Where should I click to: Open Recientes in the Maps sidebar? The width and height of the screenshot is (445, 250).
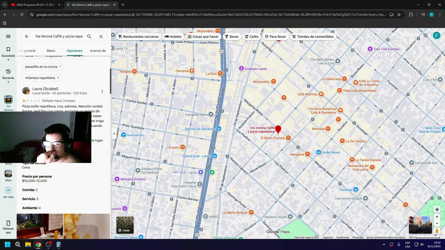8,76
